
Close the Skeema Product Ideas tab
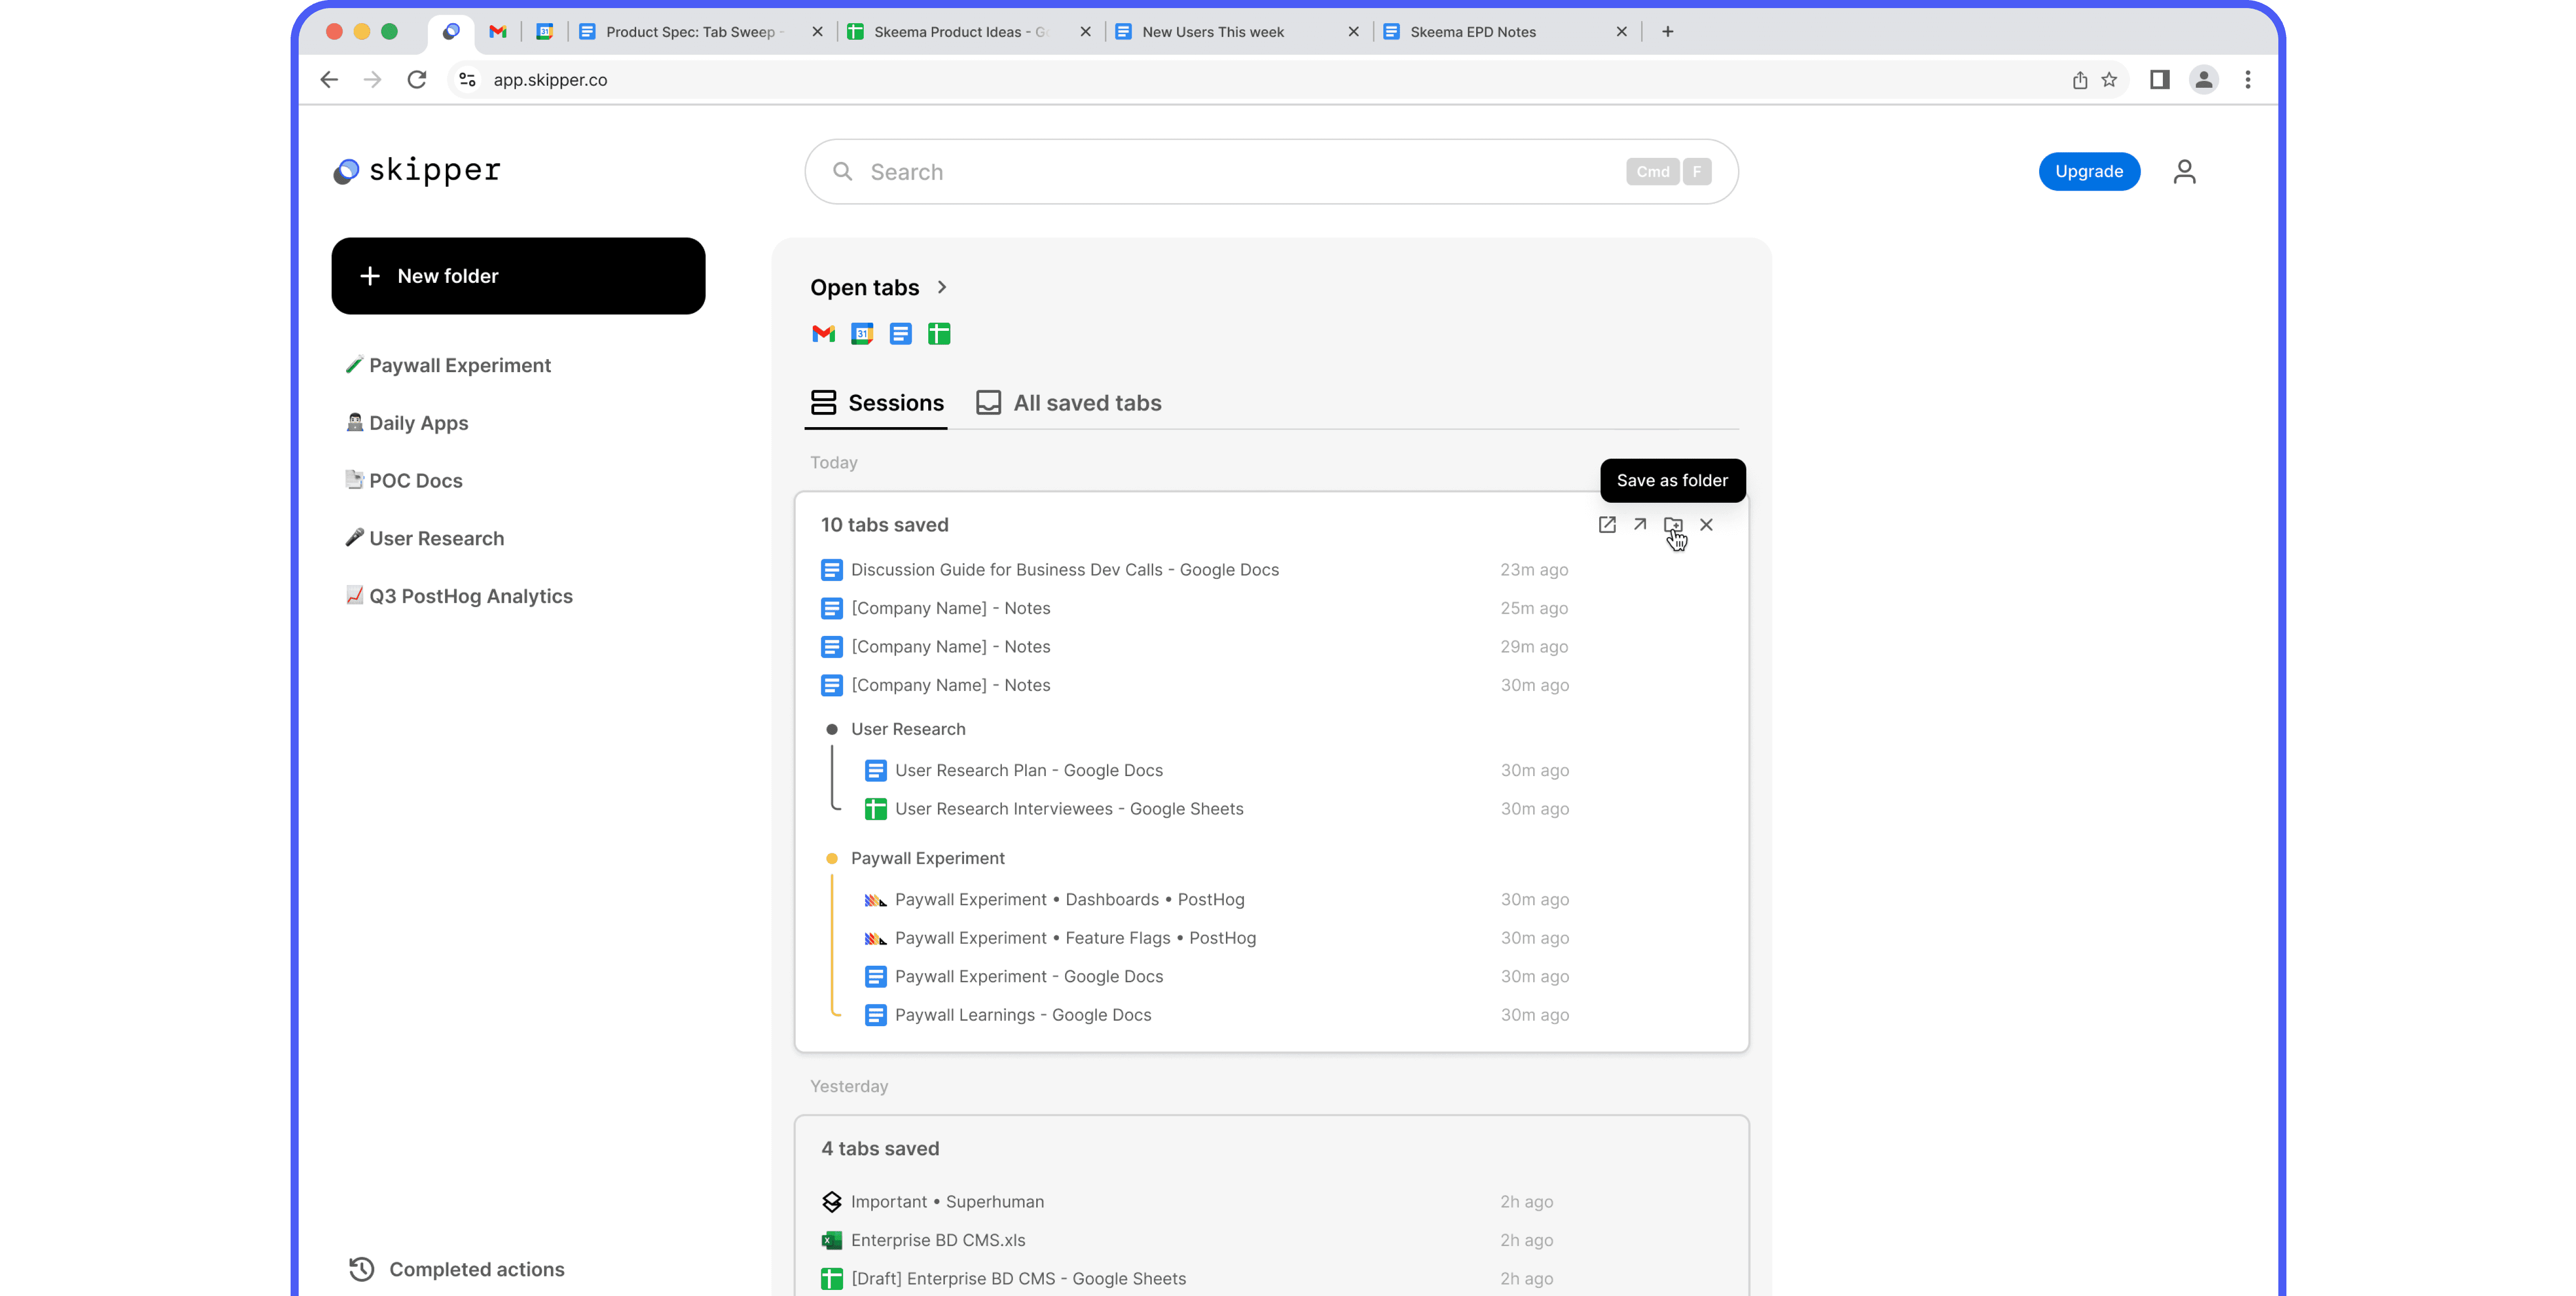coord(1086,32)
